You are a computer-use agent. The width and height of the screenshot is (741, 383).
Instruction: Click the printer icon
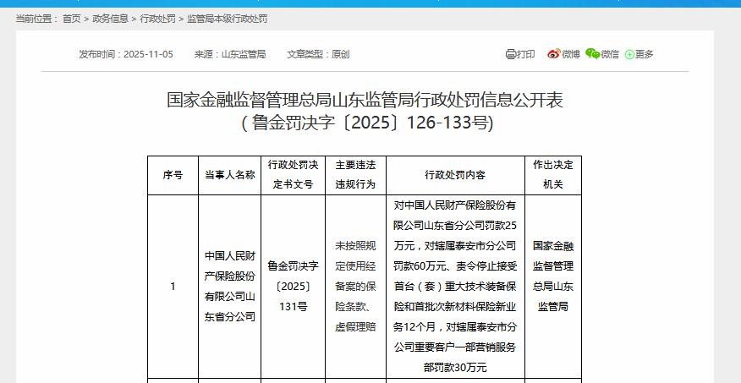pyautogui.click(x=510, y=54)
